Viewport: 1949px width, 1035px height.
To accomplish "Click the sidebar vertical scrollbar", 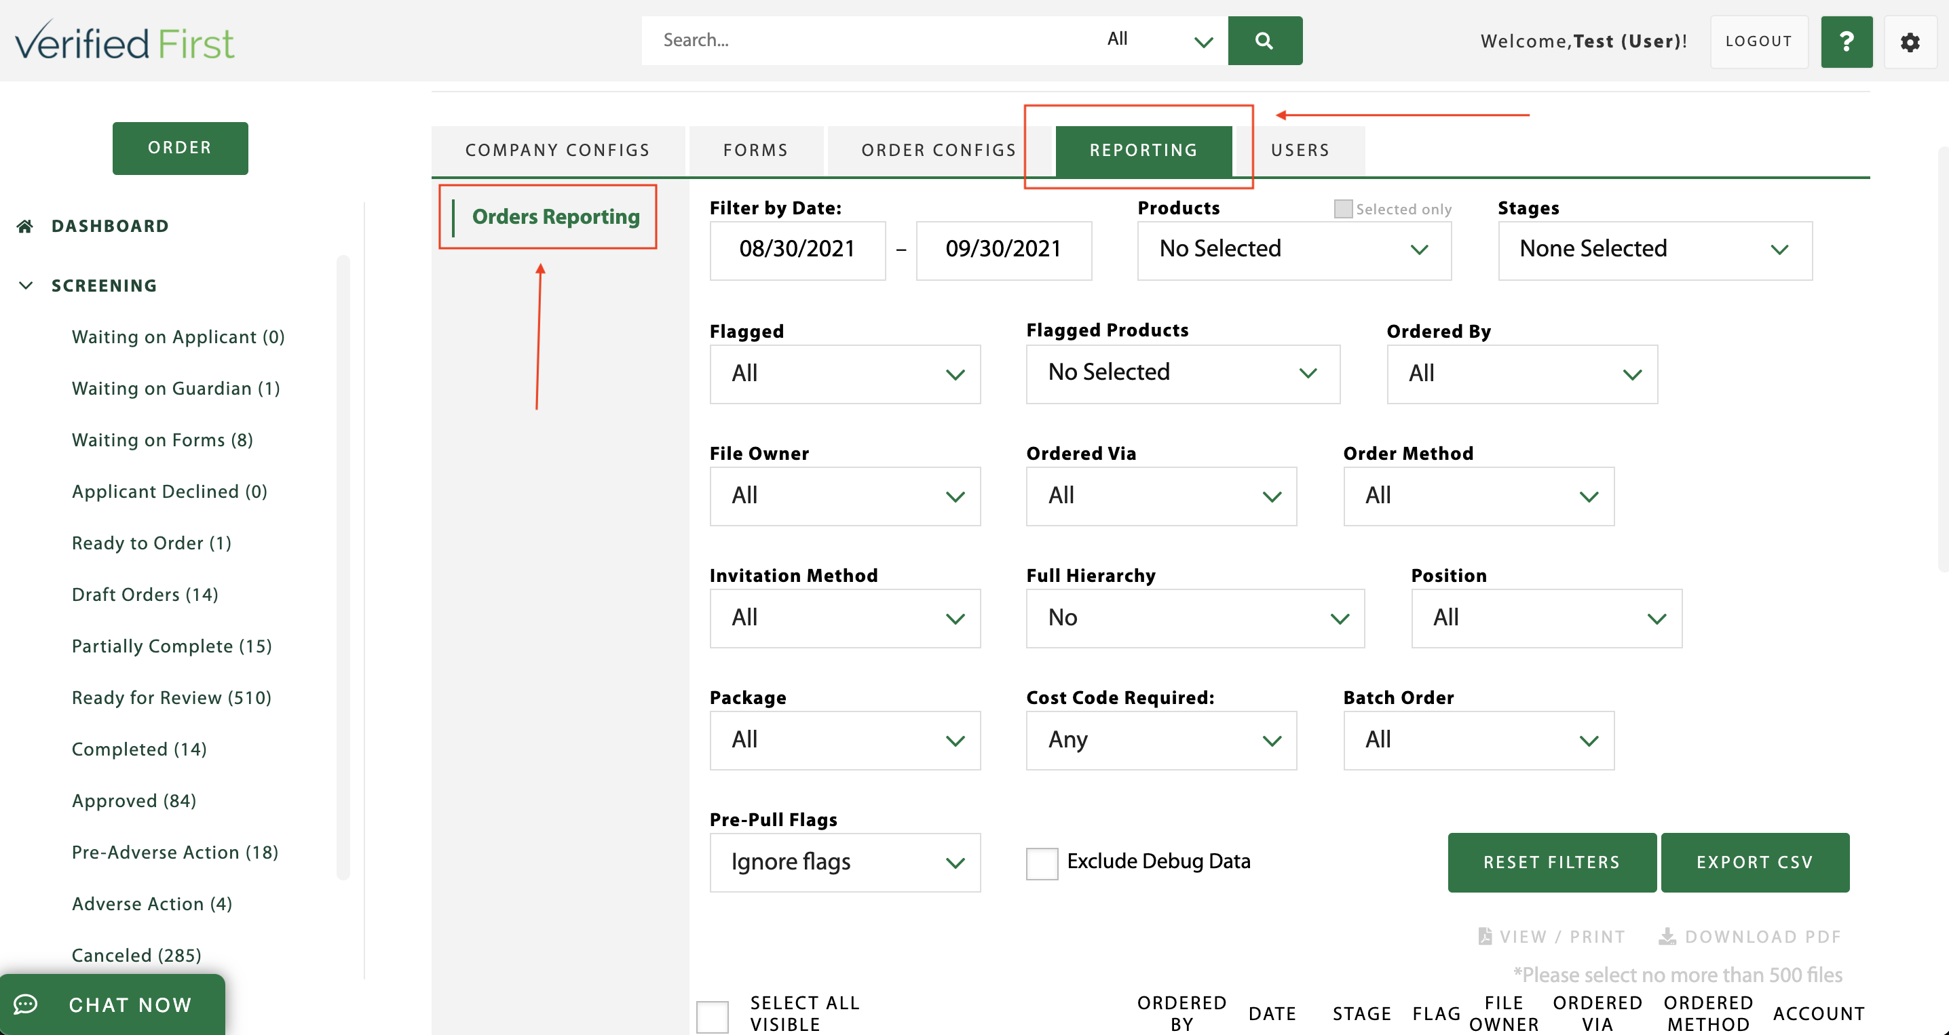I will (343, 567).
